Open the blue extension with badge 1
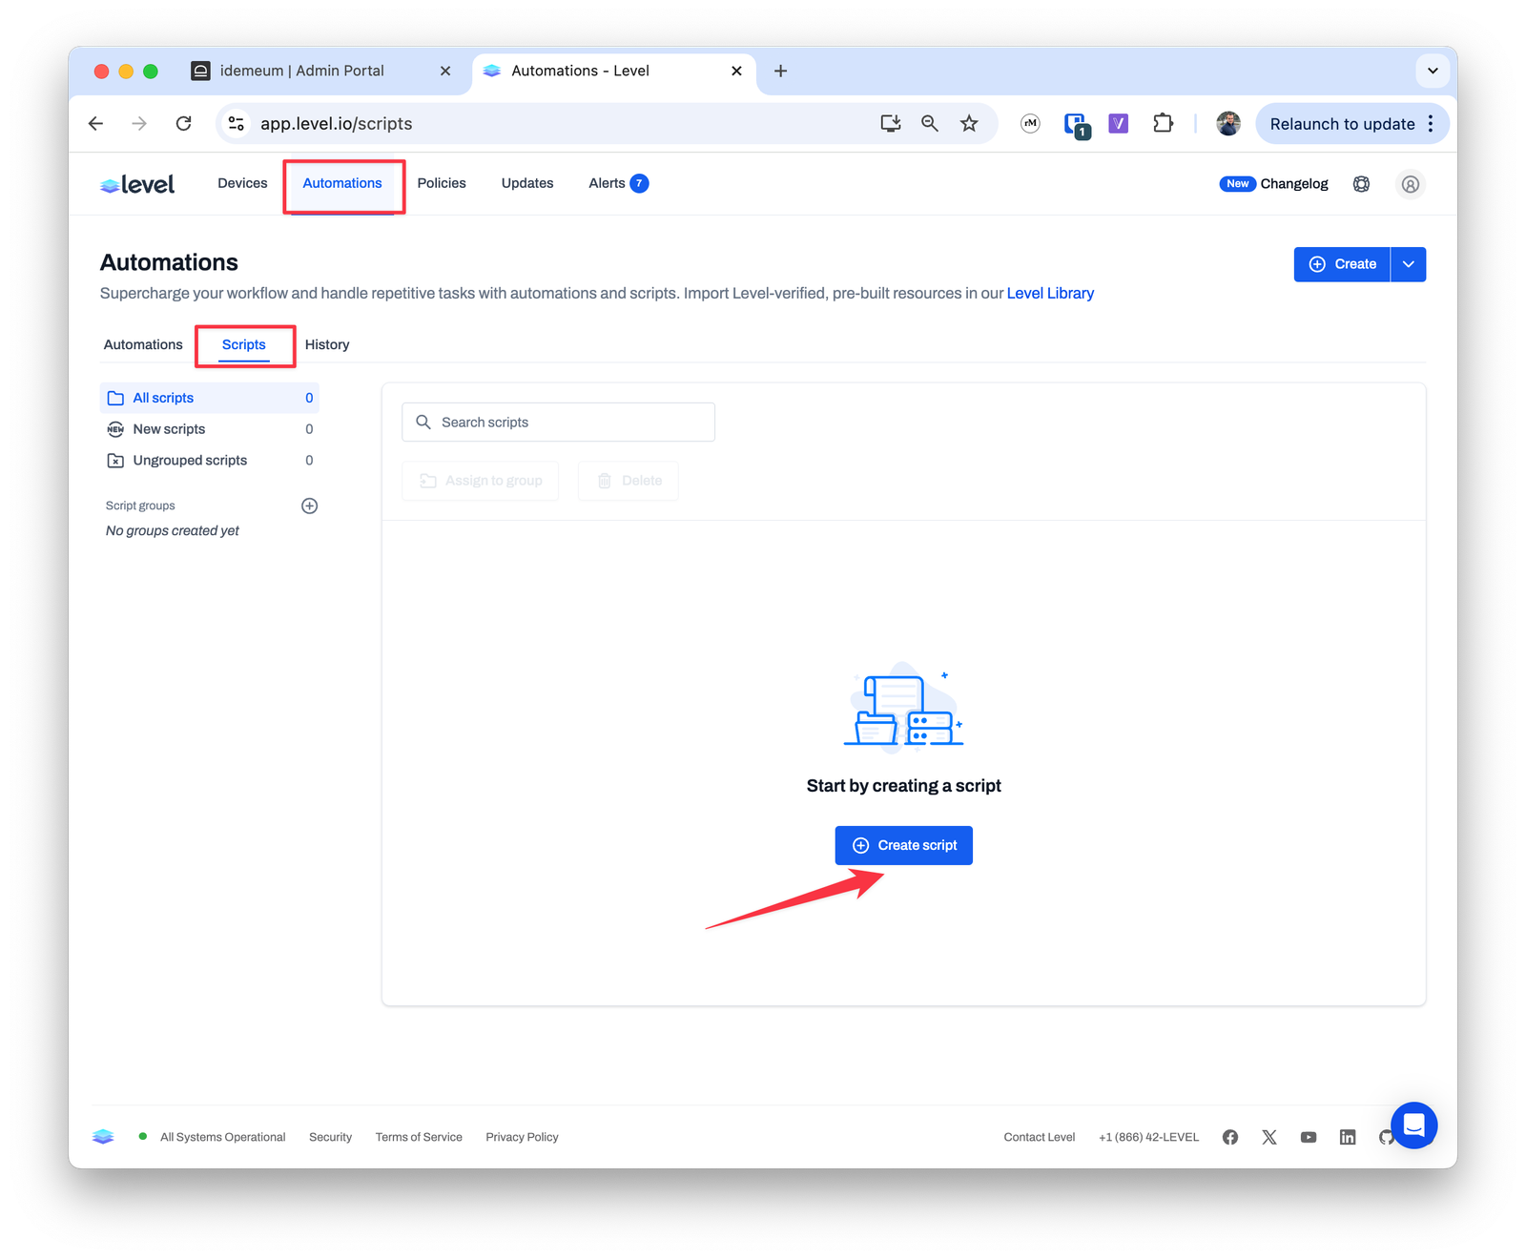This screenshot has height=1259, width=1526. [x=1076, y=125]
